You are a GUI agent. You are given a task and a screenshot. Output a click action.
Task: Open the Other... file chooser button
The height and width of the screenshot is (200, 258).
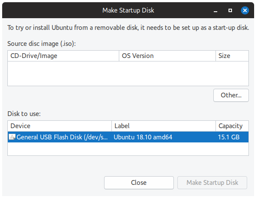point(231,95)
